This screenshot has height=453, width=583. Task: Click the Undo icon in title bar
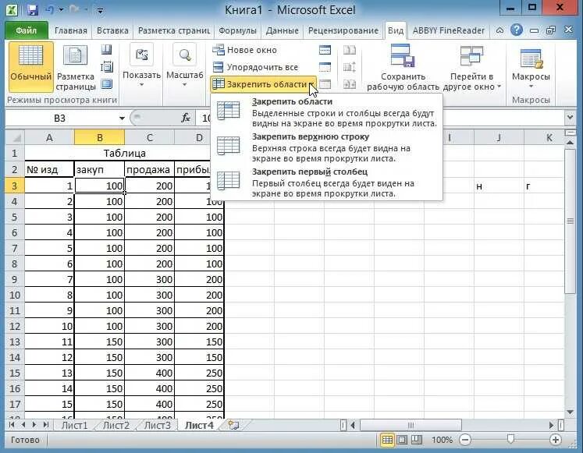[x=50, y=9]
